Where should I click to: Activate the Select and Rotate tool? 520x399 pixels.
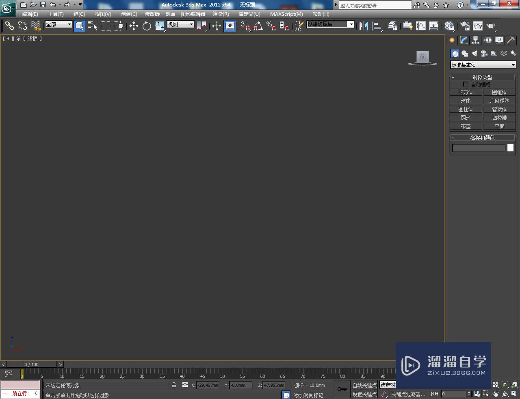click(x=146, y=26)
